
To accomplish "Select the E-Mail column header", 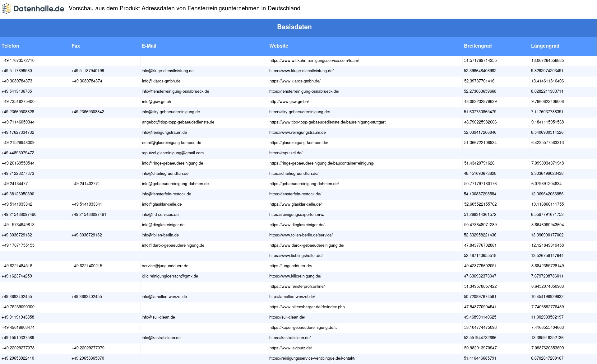I will (149, 46).
